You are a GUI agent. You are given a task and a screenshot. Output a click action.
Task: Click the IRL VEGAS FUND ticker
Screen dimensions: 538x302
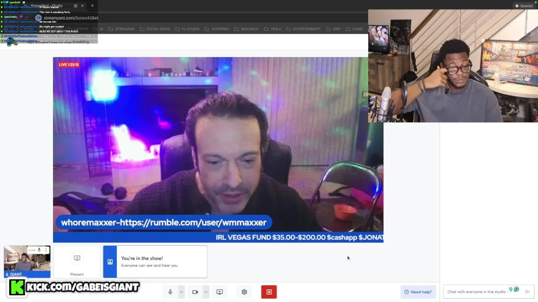[299, 237]
